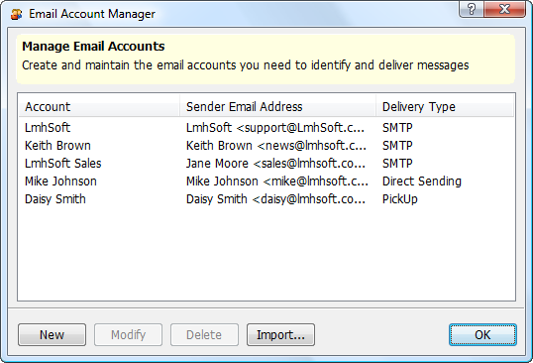Sort by Sender Email Address column header

tap(277, 107)
